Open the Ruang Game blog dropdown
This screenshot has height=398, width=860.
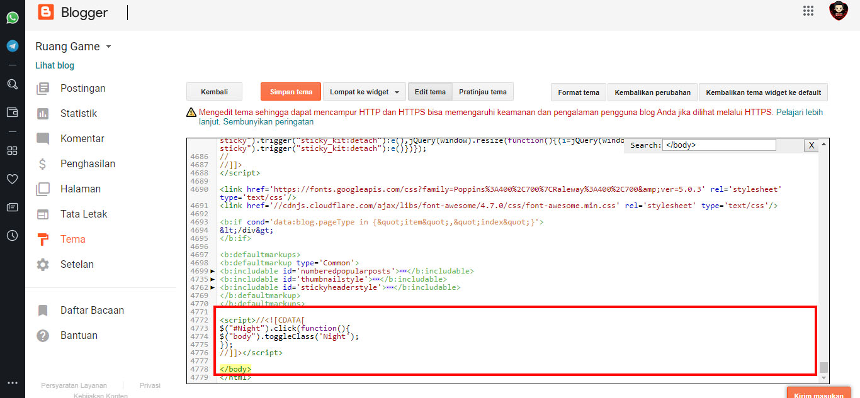click(x=108, y=47)
